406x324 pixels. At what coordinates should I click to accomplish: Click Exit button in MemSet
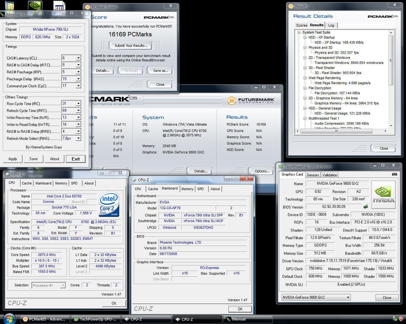pos(76,159)
